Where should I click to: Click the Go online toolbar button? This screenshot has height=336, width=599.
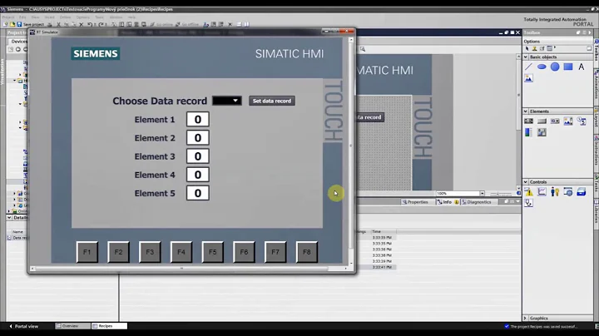(x=161, y=24)
